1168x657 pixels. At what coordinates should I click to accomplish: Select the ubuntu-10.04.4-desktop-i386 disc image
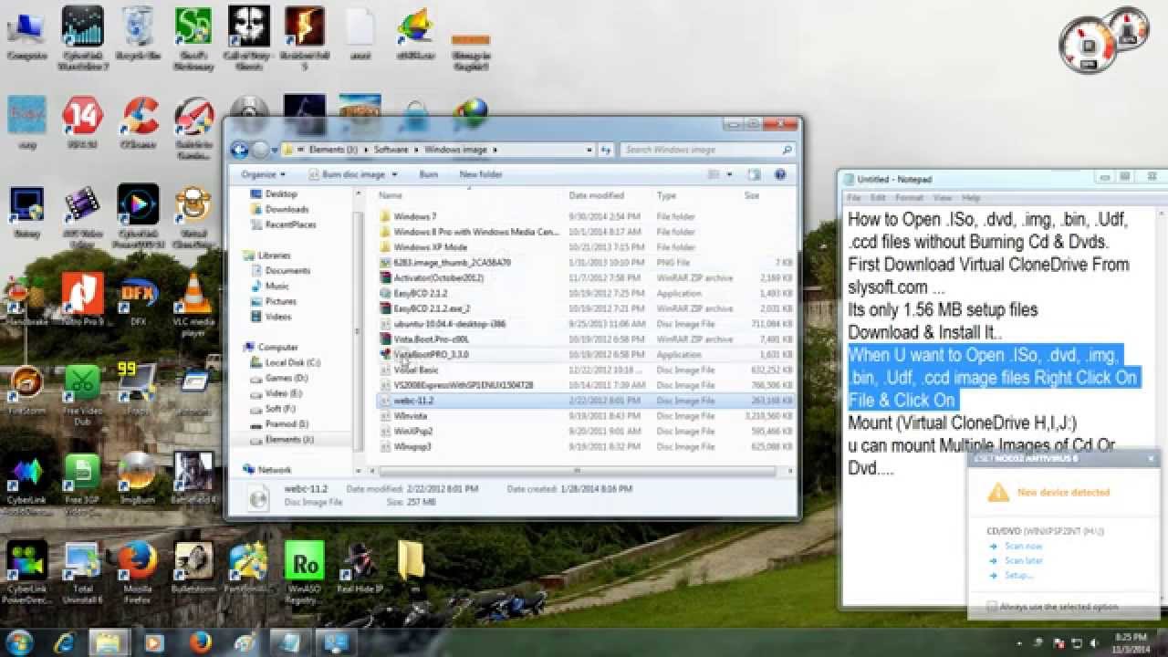click(449, 324)
